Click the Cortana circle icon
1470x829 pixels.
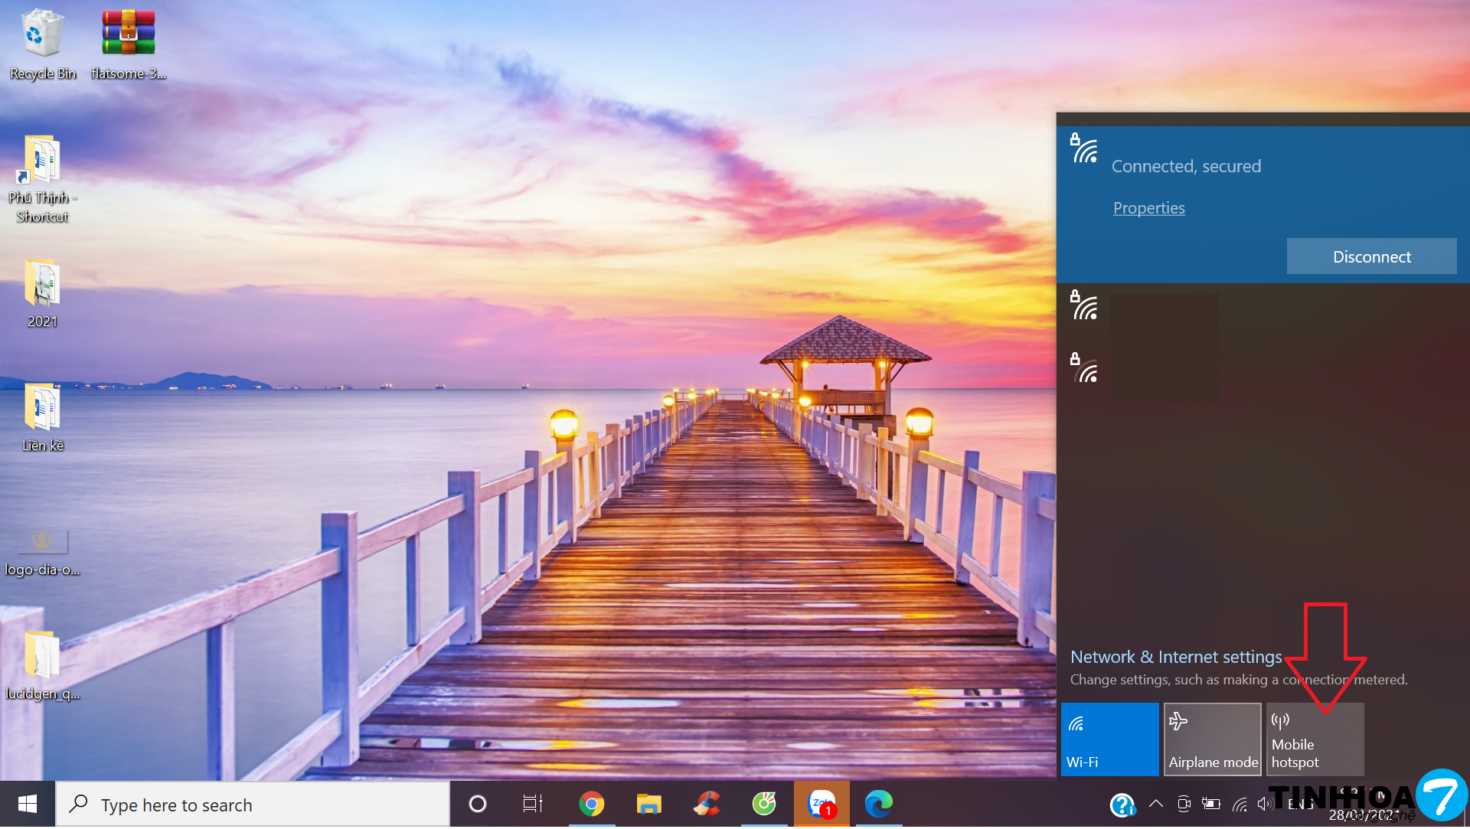[x=477, y=804]
